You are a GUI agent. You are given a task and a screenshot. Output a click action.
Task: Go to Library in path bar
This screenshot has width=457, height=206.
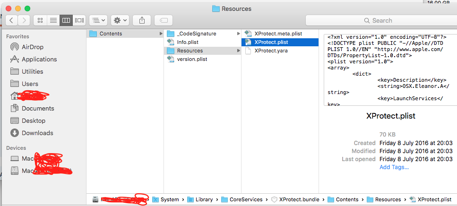(200, 199)
